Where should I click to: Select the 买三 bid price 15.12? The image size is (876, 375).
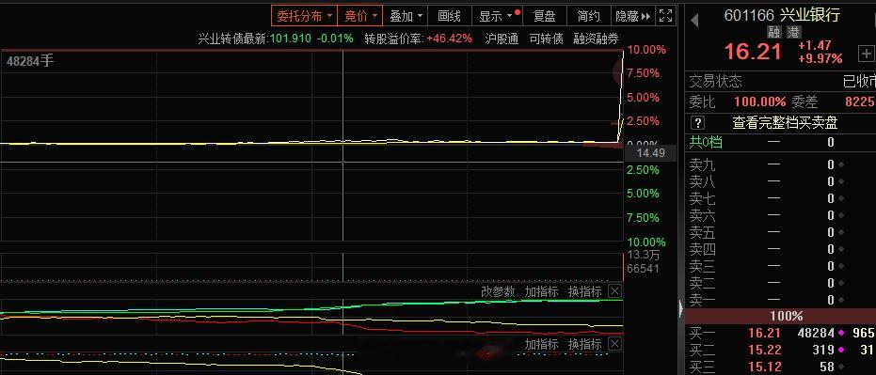(764, 367)
